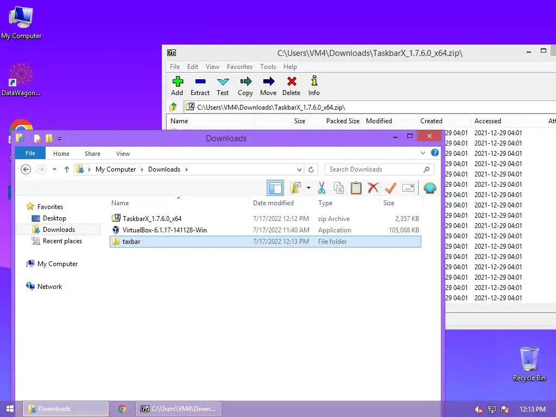Open the recent locations dropdown in Explorer
The width and height of the screenshot is (556, 417).
pos(55,169)
